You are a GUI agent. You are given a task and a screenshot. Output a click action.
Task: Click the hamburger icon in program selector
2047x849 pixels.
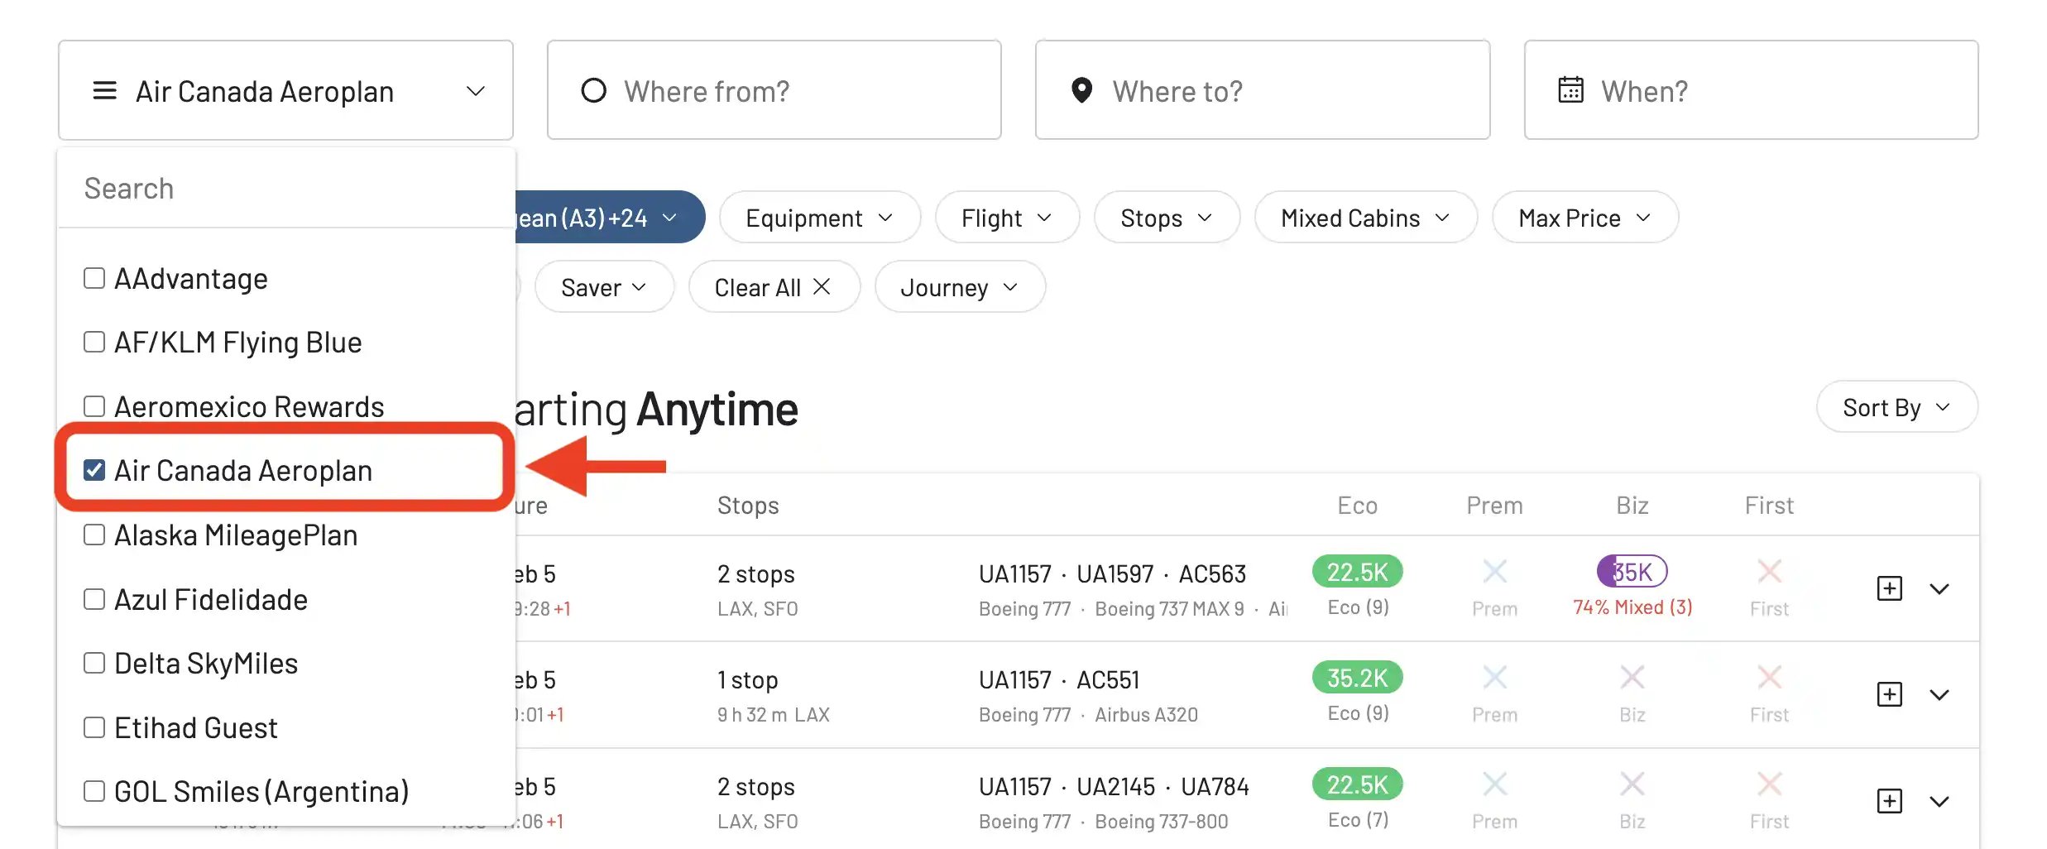point(104,90)
